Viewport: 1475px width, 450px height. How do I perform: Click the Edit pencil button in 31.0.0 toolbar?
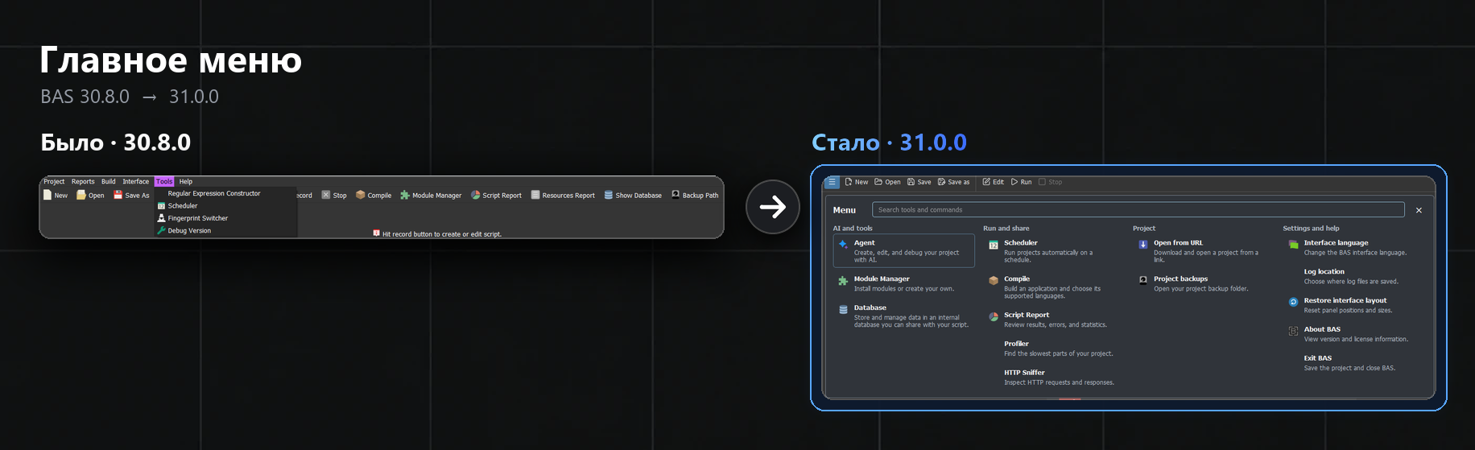pyautogui.click(x=993, y=182)
